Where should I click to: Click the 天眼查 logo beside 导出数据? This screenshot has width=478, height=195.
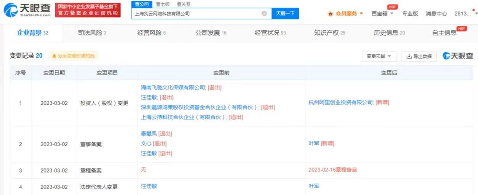pyautogui.click(x=458, y=56)
